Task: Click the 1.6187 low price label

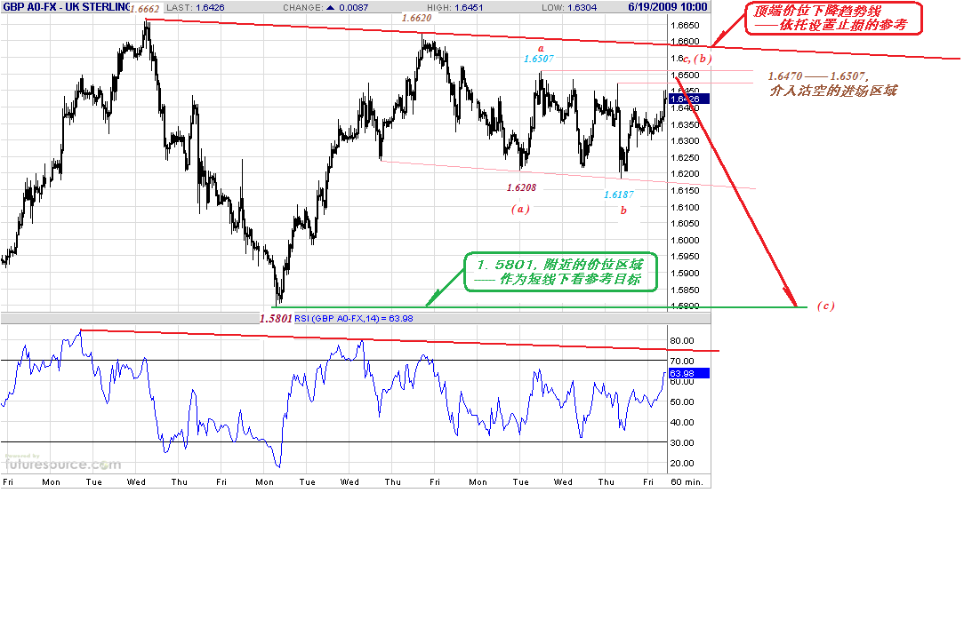Action: (x=619, y=195)
